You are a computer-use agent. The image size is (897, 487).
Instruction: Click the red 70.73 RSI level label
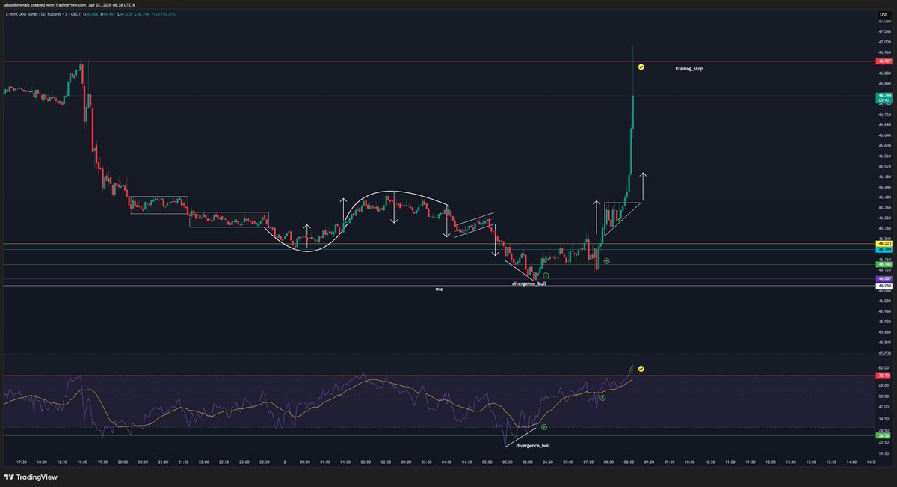884,376
